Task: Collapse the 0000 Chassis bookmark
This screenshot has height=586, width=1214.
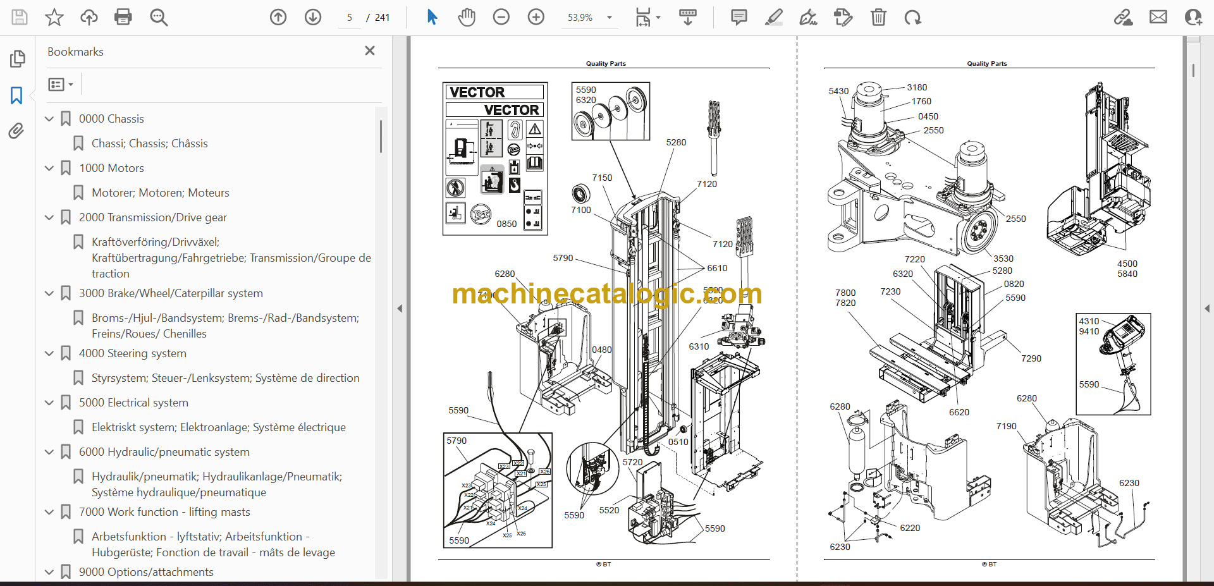Action: pos(49,118)
